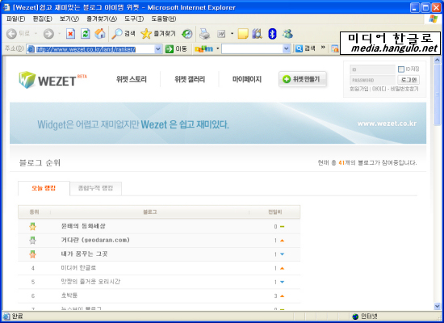This screenshot has height=323, width=444.
Task: Click the Bluetooth icon in the toolbar
Action: pos(272,34)
